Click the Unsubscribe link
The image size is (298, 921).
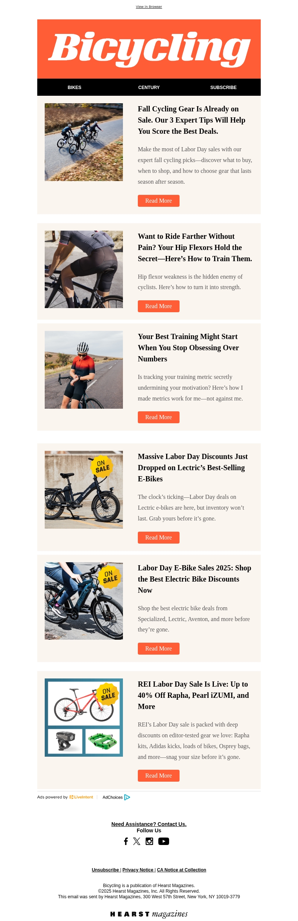tap(105, 870)
